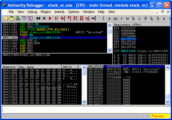
Task: Click the Trace into icon
Action: pyautogui.click(x=75, y=18)
